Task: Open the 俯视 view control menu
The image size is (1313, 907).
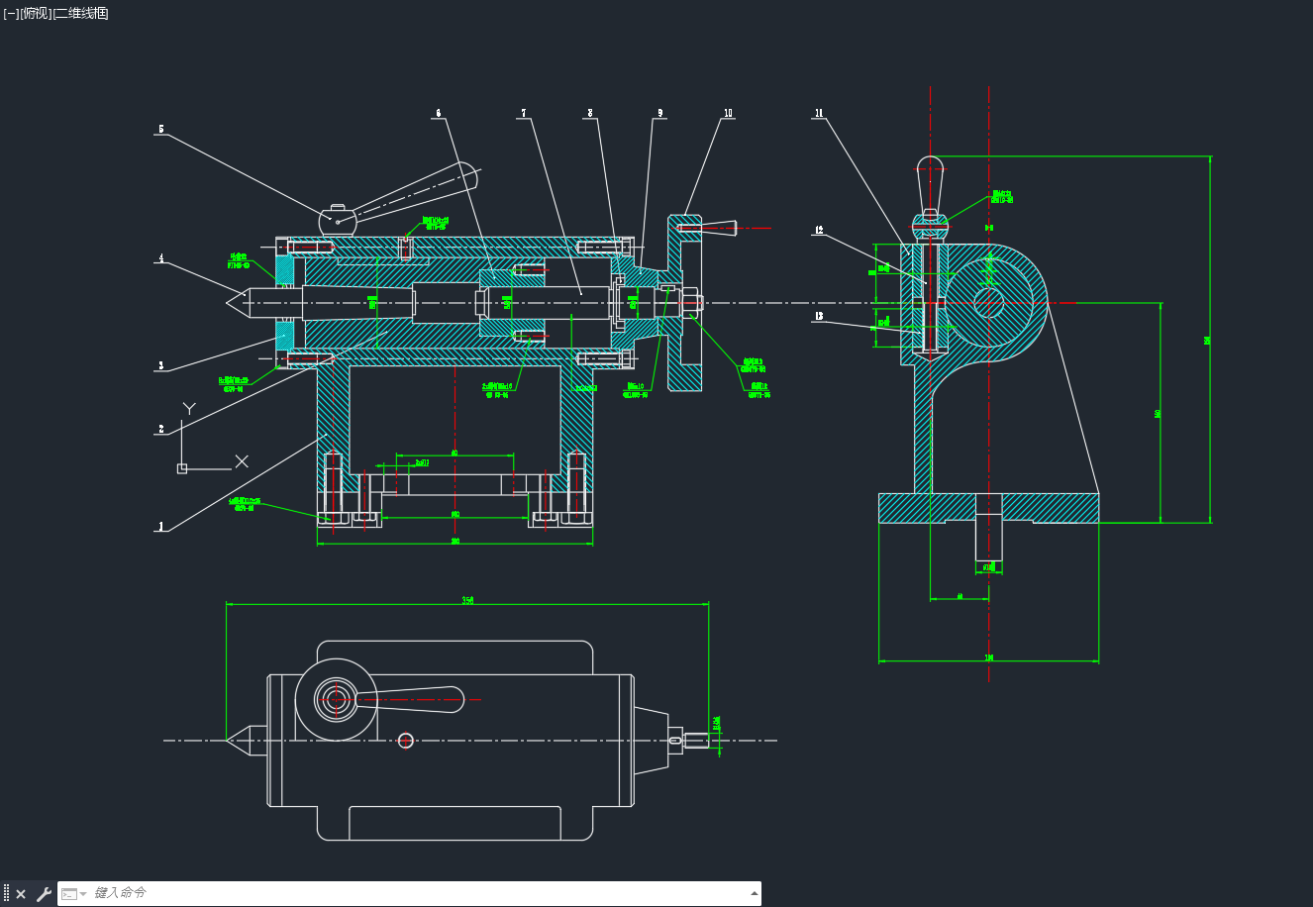Action: click(35, 13)
